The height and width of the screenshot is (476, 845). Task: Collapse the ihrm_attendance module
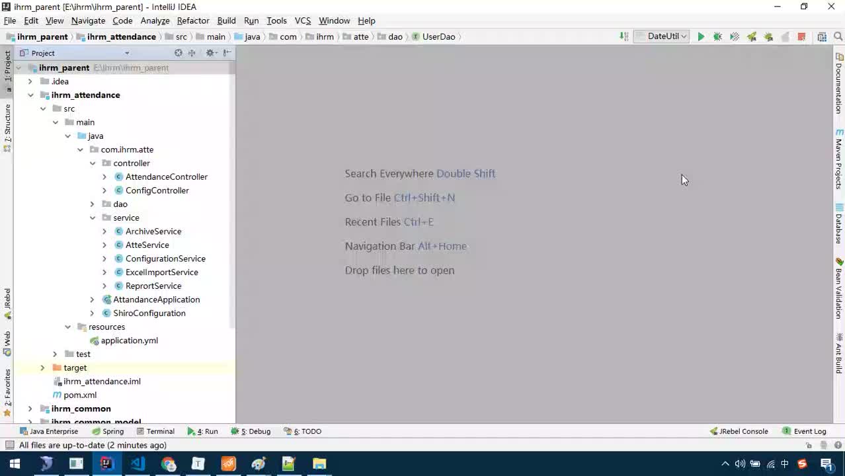click(30, 95)
